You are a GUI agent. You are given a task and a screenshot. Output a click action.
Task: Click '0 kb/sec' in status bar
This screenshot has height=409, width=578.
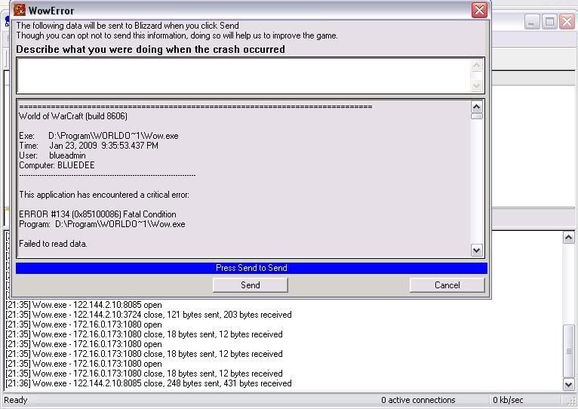(x=508, y=400)
